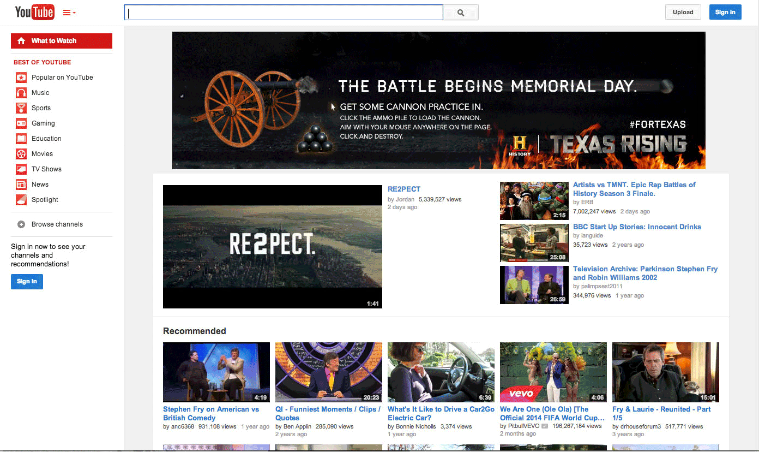Open RE2PECT video title link
Screen dimensions: 759x452
(404, 189)
